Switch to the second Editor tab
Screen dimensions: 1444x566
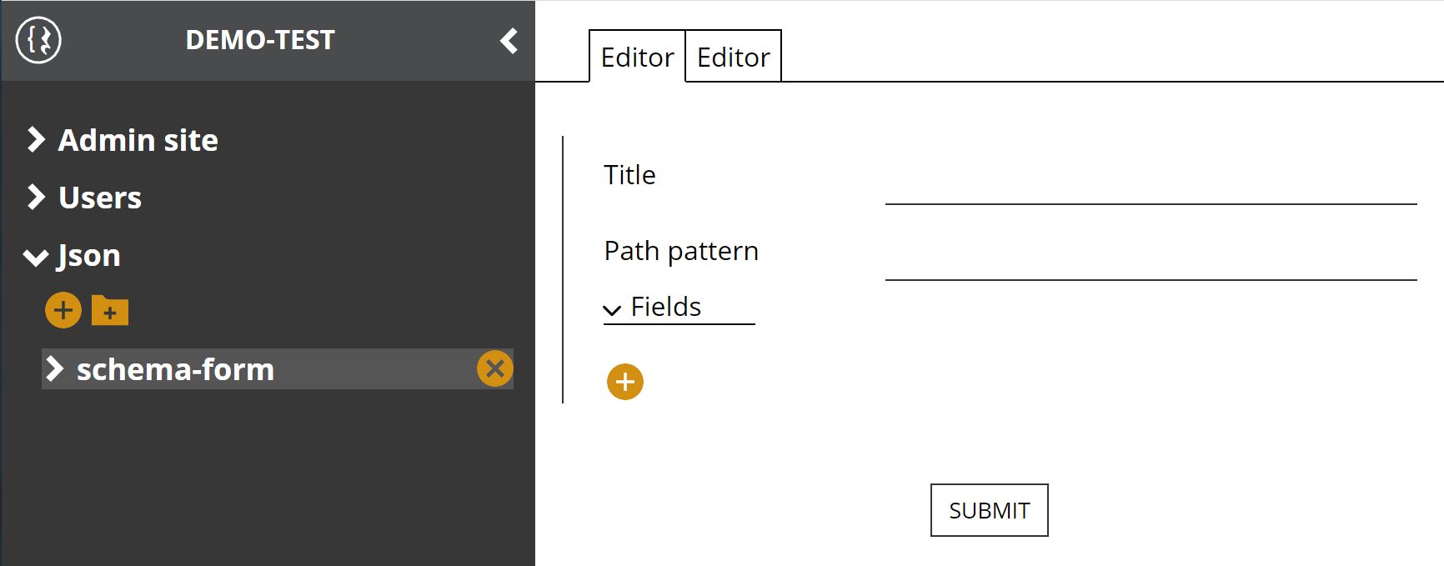(x=734, y=57)
